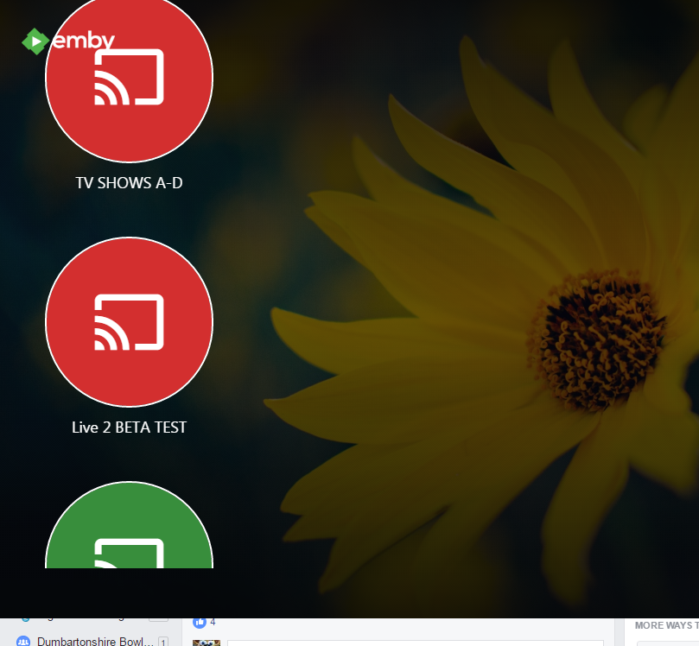Click the notification badge '1' beside Dumbartonshire Bowl

tap(163, 642)
